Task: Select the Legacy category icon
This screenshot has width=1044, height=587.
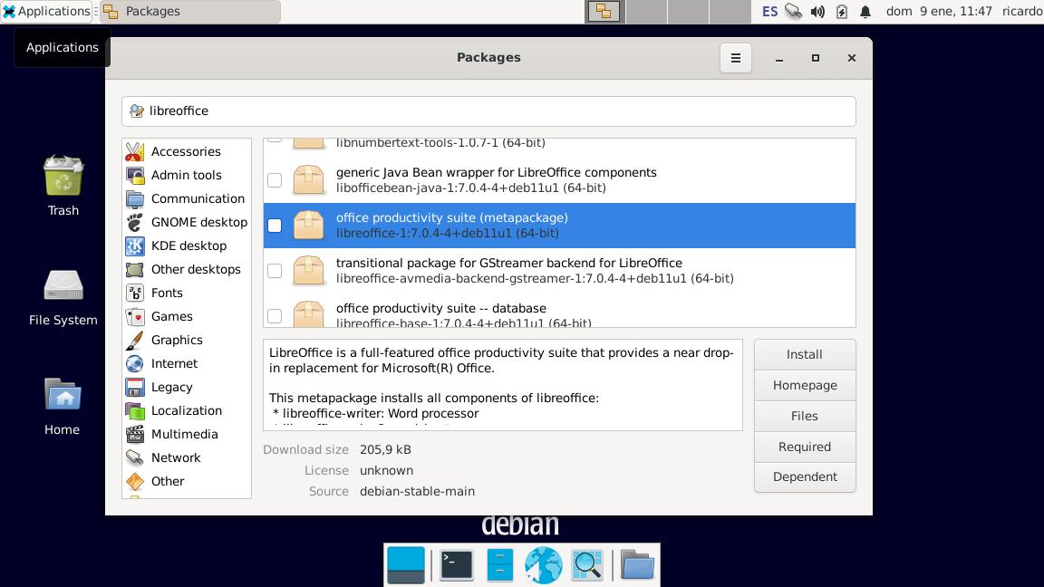Action: [134, 388]
